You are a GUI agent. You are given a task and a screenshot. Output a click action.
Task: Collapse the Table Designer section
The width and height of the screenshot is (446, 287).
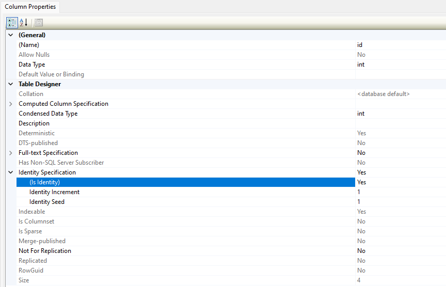tap(11, 84)
